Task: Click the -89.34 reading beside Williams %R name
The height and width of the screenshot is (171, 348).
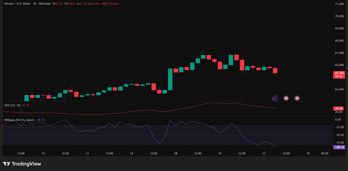Action: point(40,120)
